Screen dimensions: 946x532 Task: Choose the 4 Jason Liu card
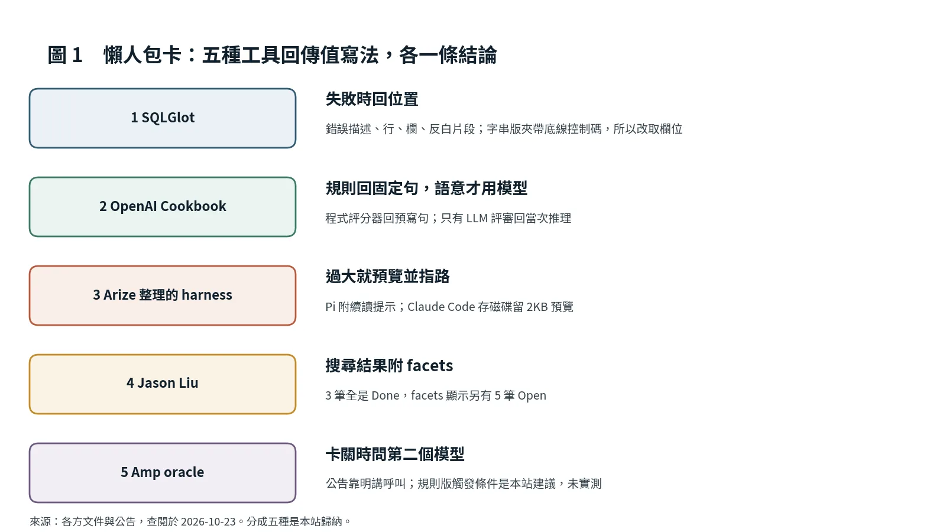click(163, 384)
